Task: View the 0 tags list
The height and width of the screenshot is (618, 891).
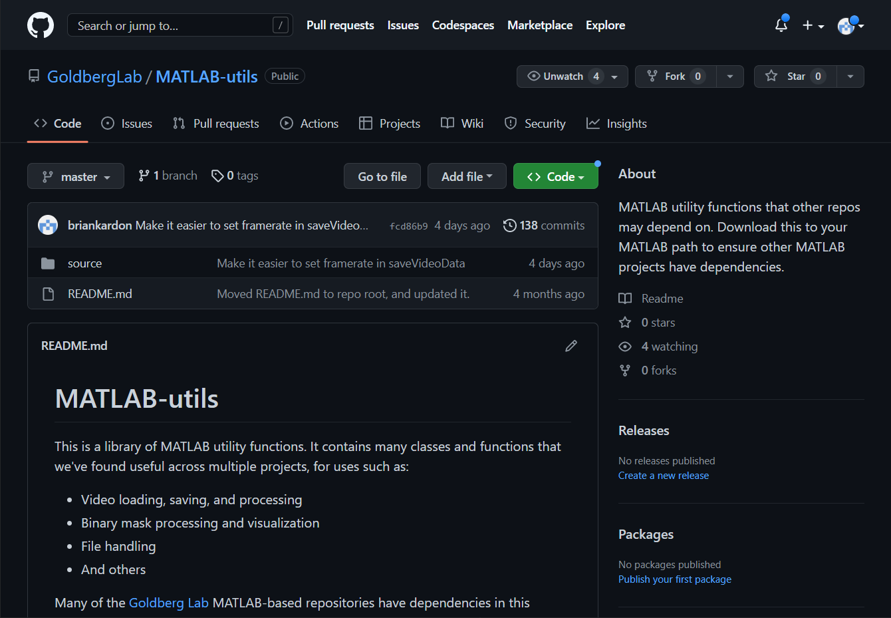Action: click(235, 176)
